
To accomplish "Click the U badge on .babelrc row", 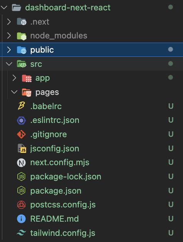I will point(171,106).
